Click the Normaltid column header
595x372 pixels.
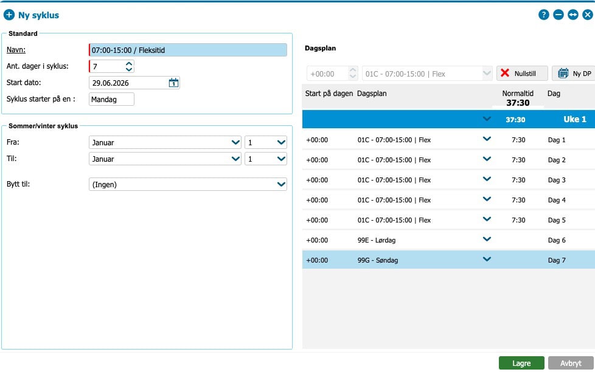click(518, 93)
